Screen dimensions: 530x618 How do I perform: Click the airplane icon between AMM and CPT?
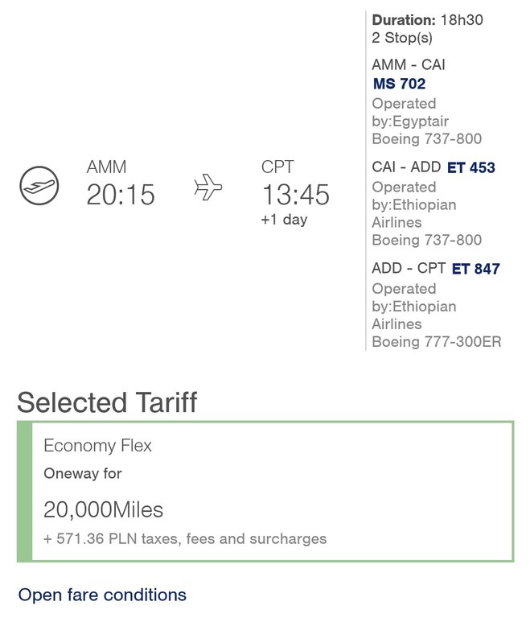click(x=208, y=187)
